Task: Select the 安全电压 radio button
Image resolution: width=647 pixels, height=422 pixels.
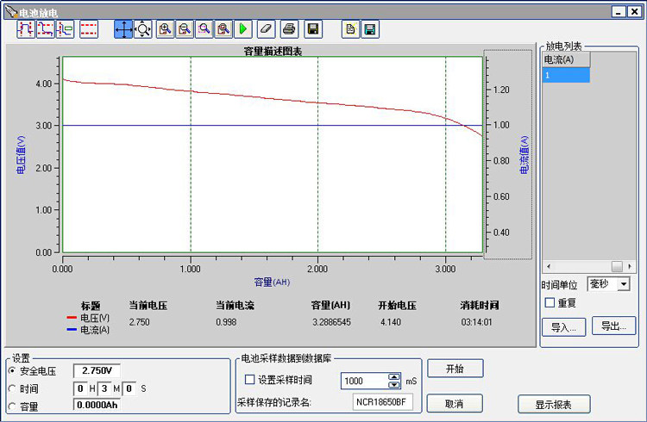Action: (x=11, y=371)
